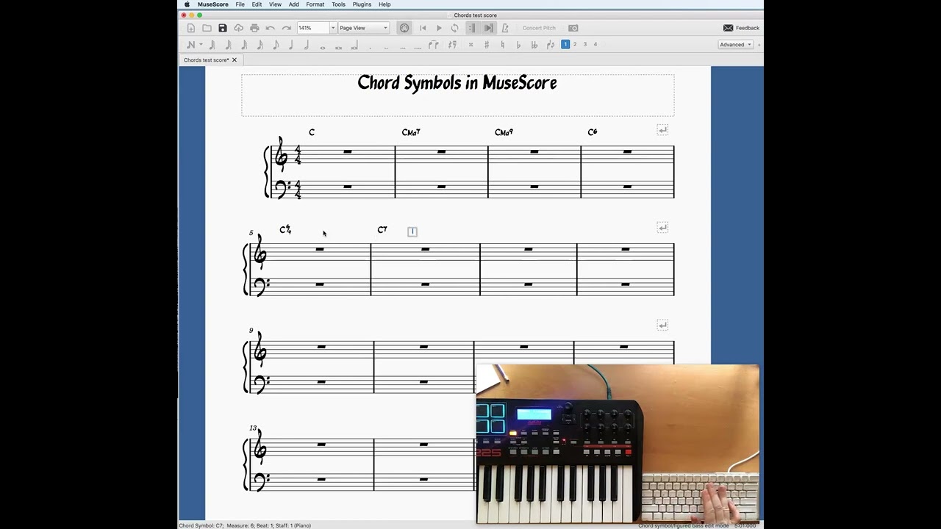Open the Advanced workspace dropdown
This screenshot has width=941, height=529.
[736, 44]
